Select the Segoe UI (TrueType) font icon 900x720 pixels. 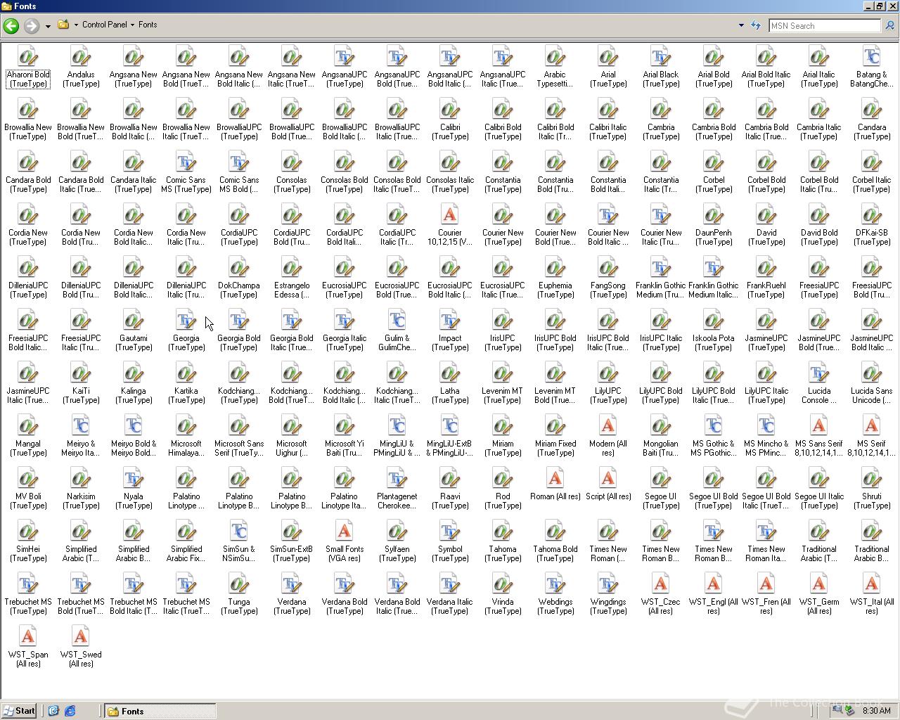[661, 478]
